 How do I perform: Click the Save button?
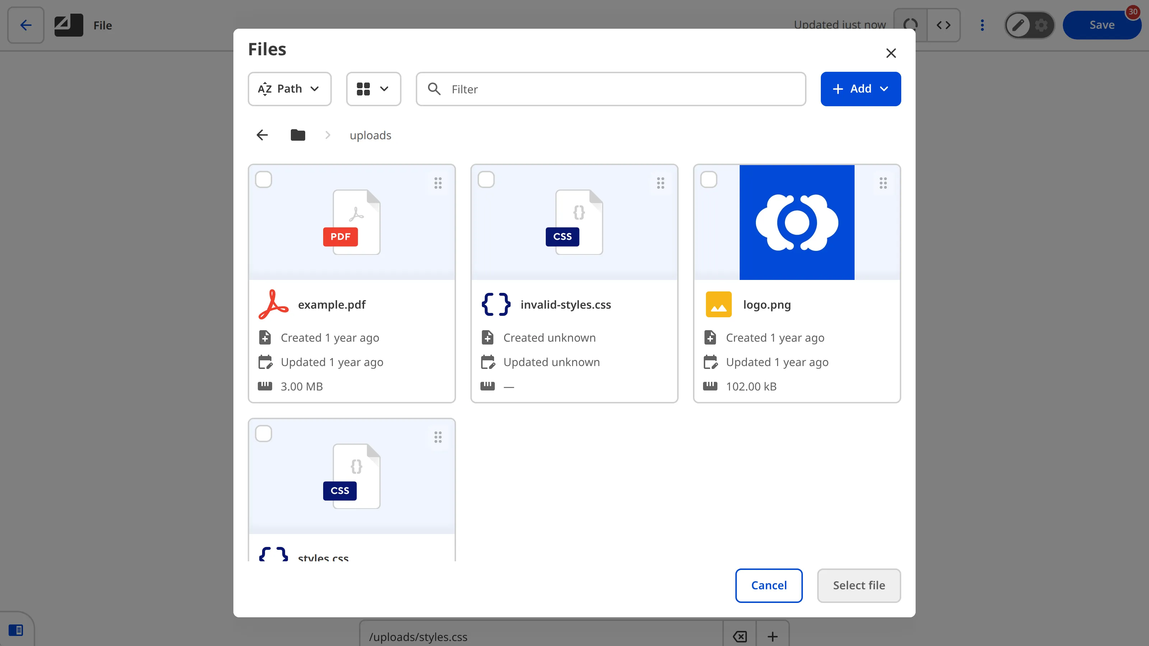1101,24
